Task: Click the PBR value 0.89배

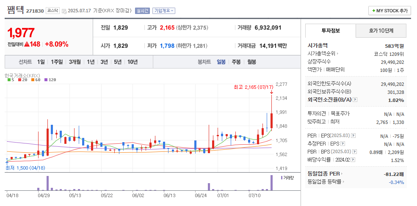Action: pyautogui.click(x=377, y=152)
